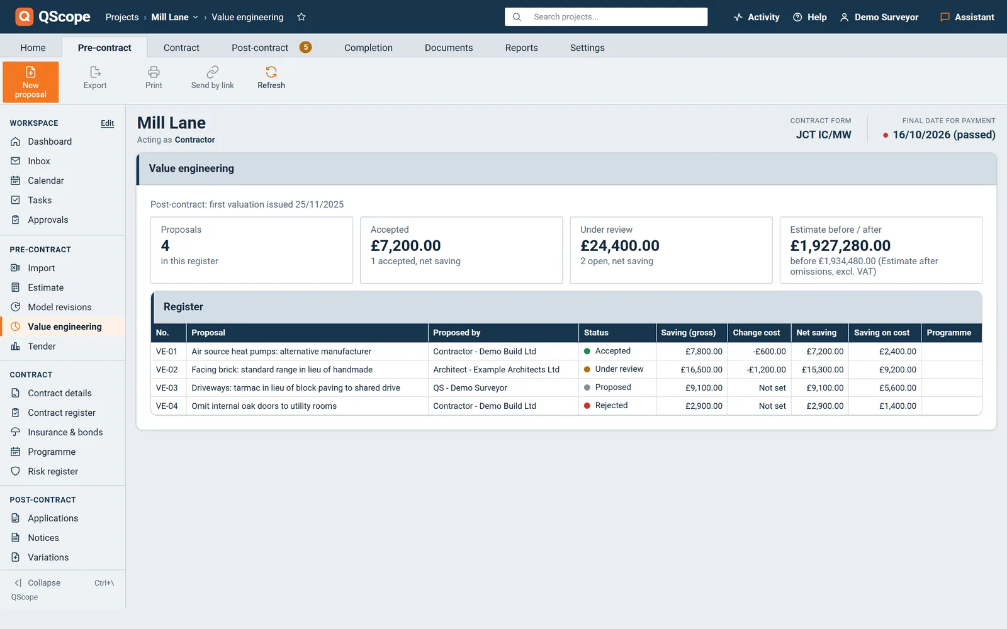Open the Settings tab
This screenshot has width=1007, height=629.
587,48
